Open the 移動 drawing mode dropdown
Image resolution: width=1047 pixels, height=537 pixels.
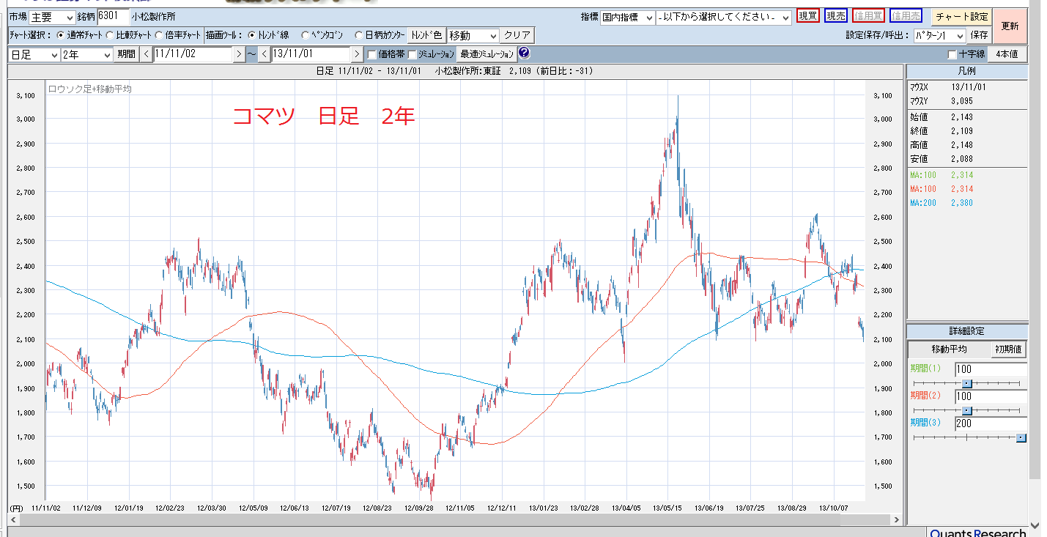tap(473, 35)
